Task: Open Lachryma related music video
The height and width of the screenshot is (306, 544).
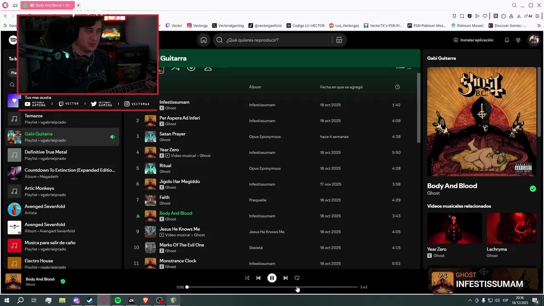Action: click(511, 228)
